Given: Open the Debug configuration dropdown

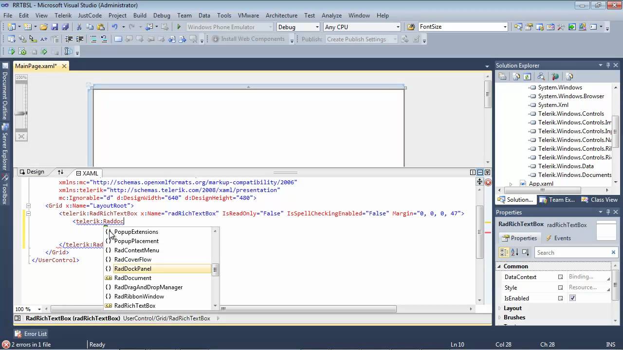Looking at the screenshot, I should 317,27.
